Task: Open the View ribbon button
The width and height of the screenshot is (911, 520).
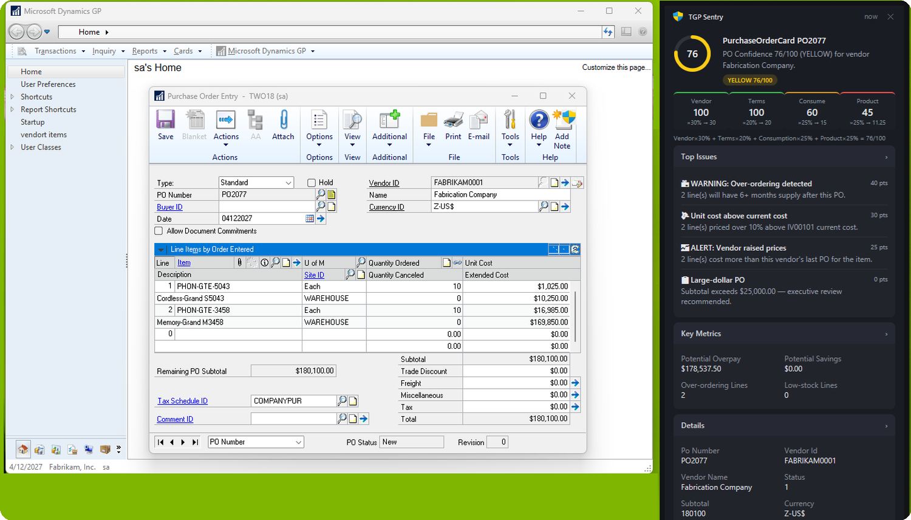Action: [352, 126]
